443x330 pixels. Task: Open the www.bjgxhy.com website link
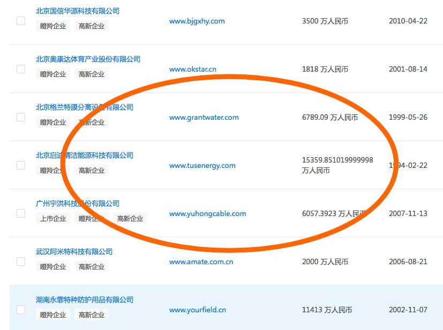[x=196, y=21]
